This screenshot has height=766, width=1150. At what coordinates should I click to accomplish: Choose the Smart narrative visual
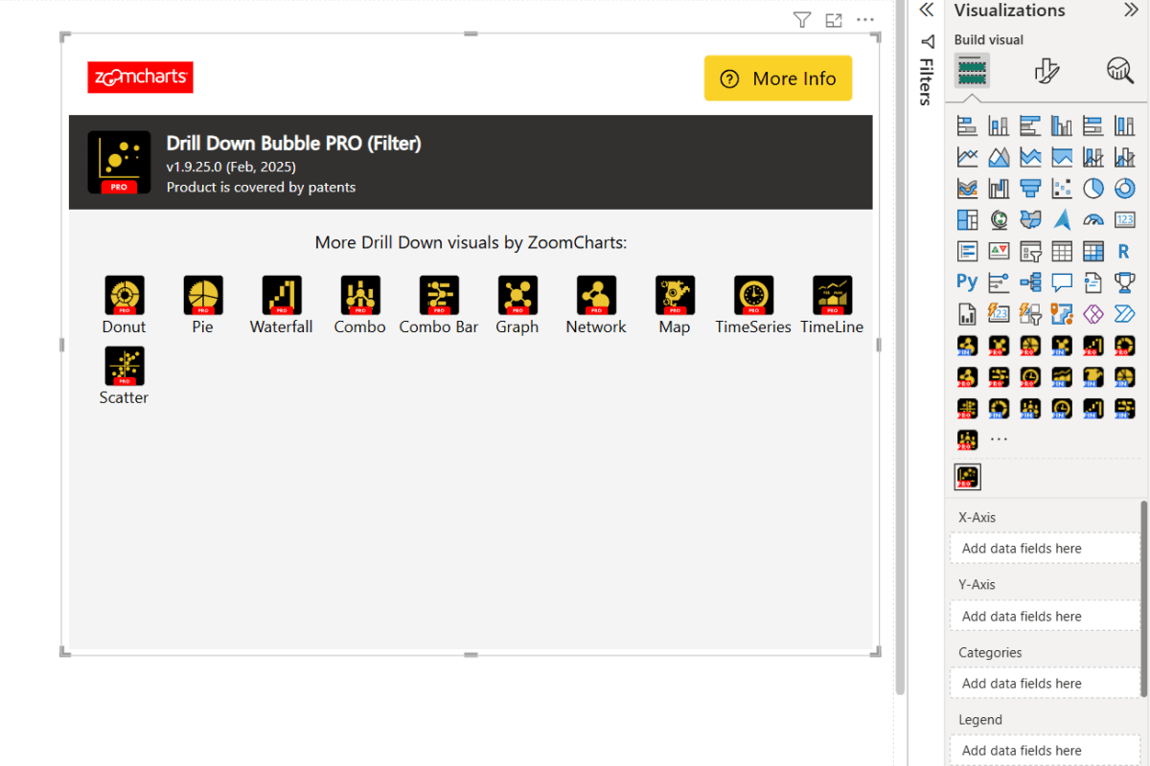tap(1093, 282)
